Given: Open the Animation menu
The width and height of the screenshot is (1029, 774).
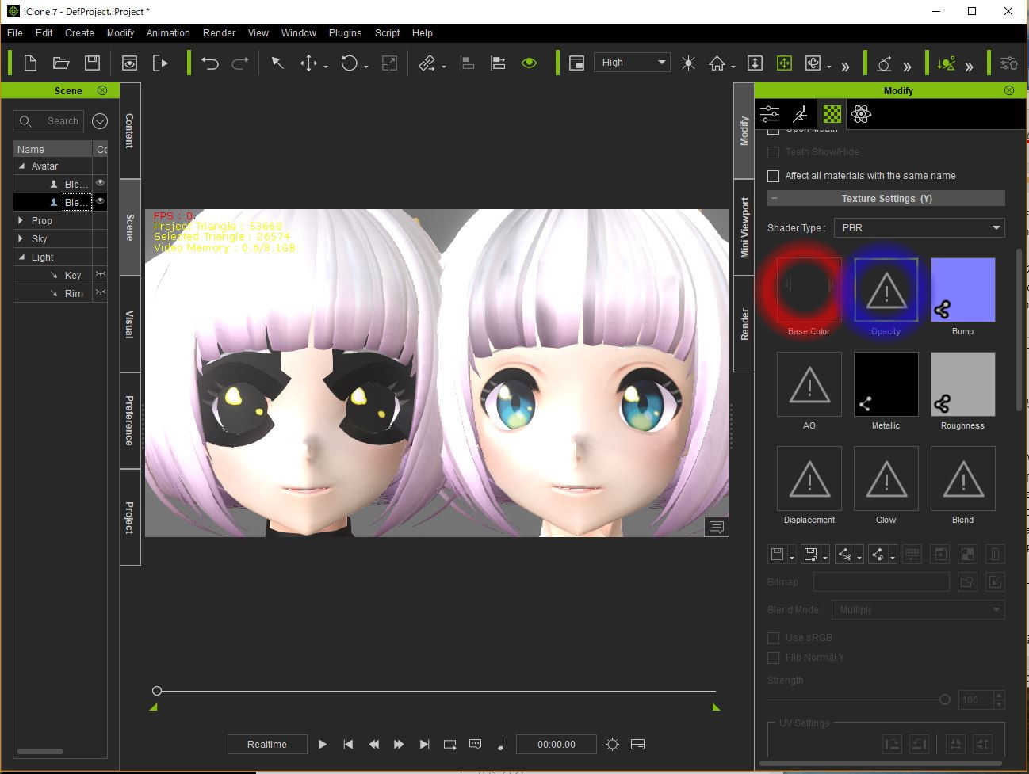Looking at the screenshot, I should pos(168,33).
